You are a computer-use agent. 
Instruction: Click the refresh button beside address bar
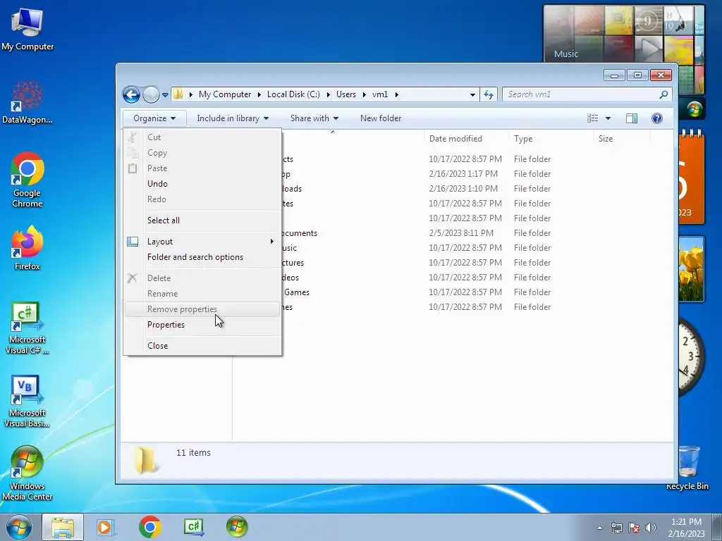point(489,95)
